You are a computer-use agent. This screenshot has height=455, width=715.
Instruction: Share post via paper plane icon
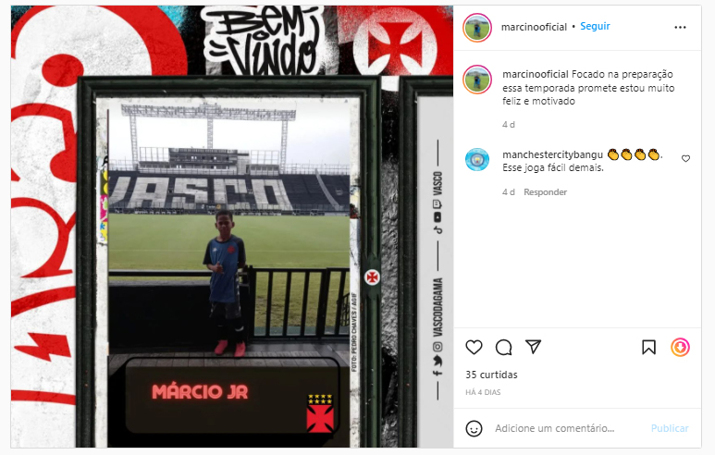pyautogui.click(x=533, y=347)
